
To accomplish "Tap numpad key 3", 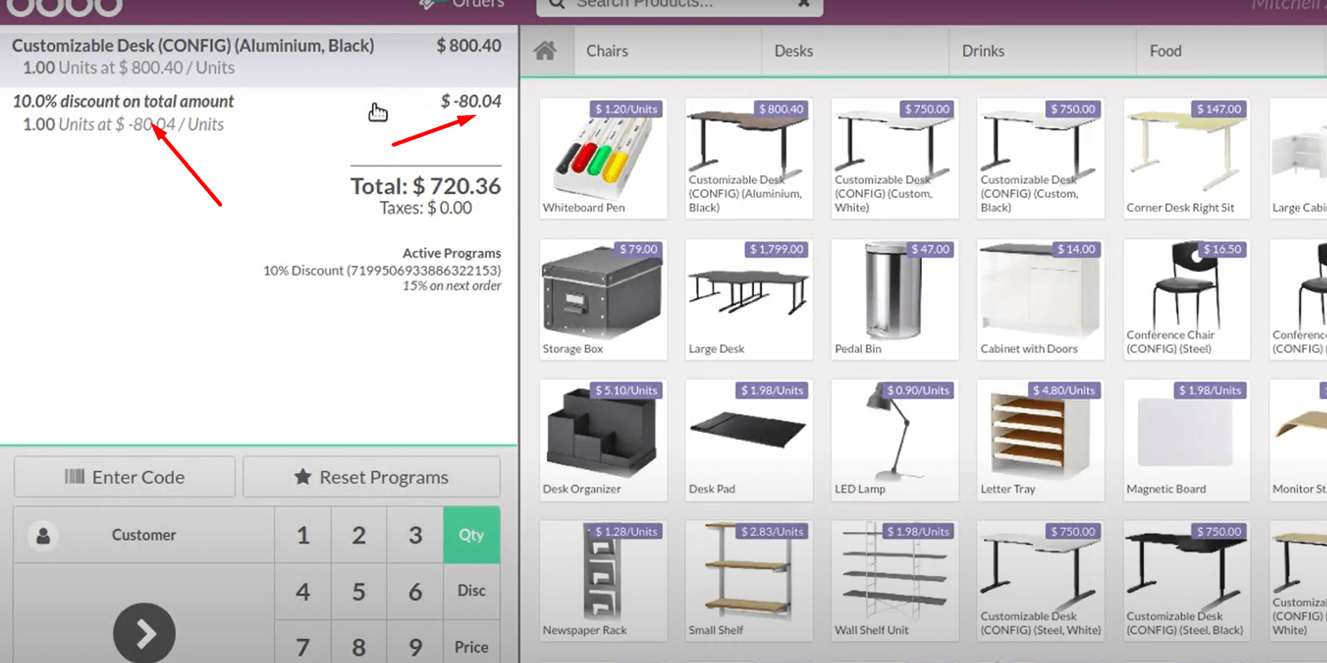I will (x=415, y=535).
